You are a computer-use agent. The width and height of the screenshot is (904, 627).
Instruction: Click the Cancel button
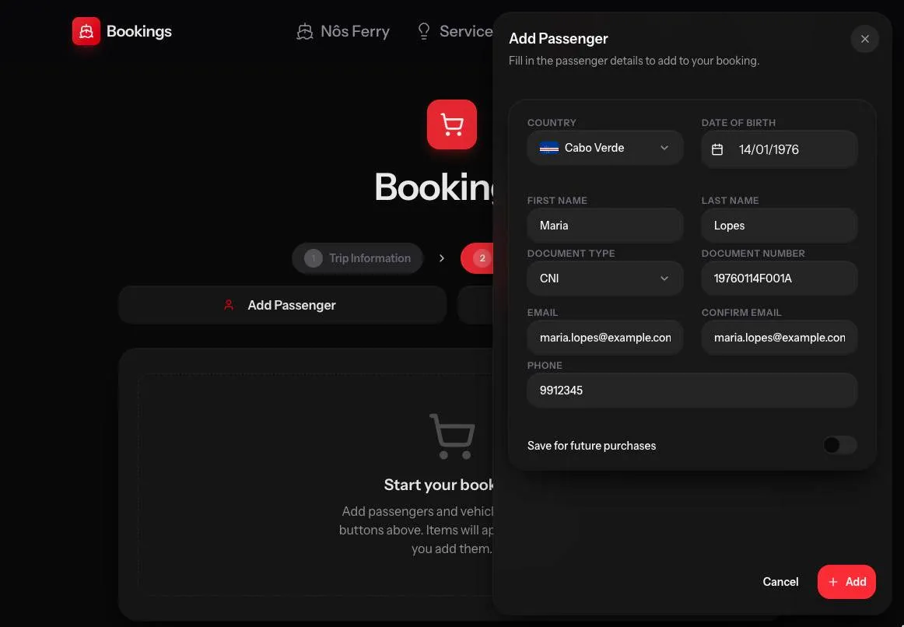[x=780, y=582]
